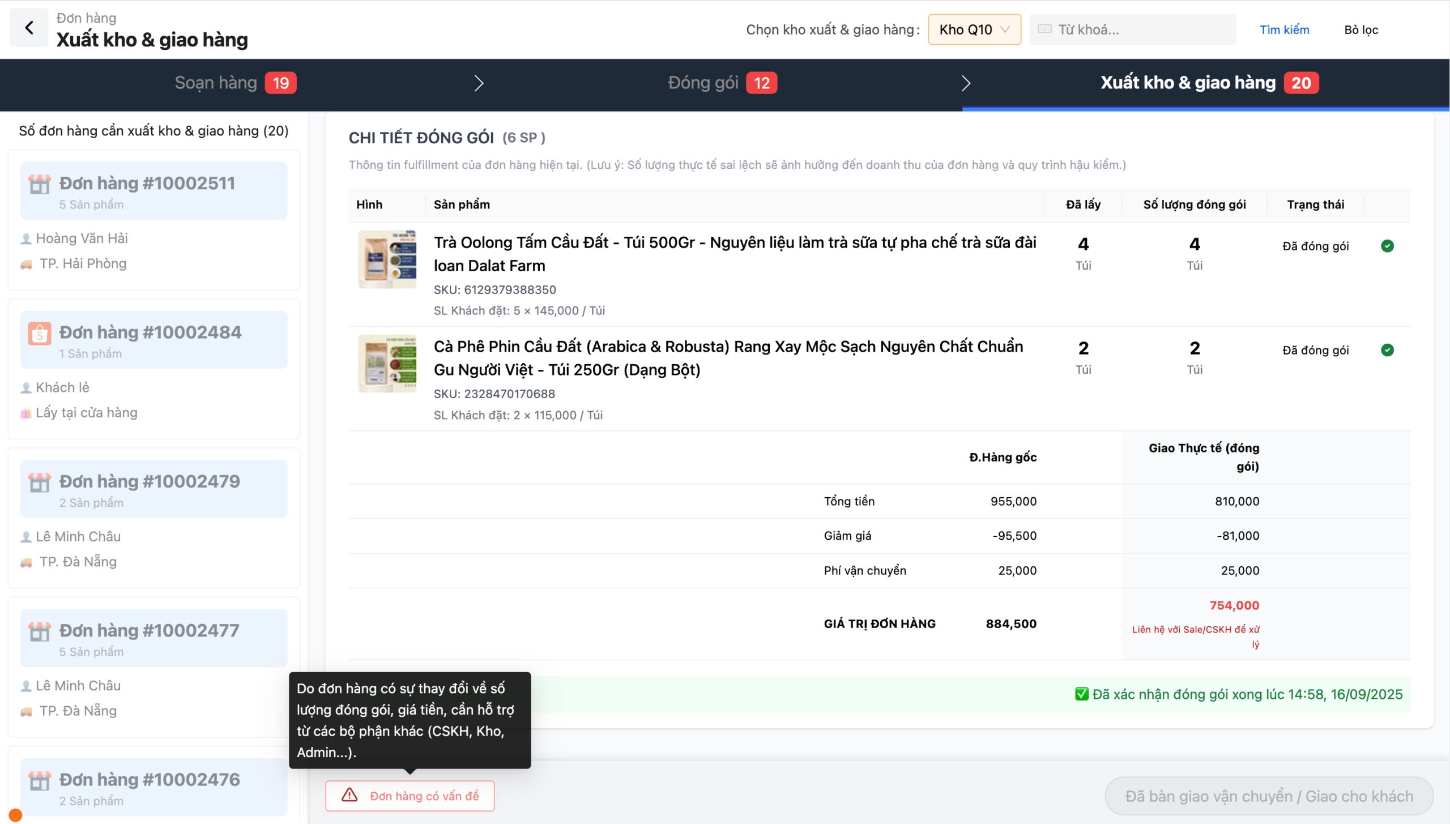
Task: Open the Trà Oolong product thumbnail image
Action: tap(387, 259)
